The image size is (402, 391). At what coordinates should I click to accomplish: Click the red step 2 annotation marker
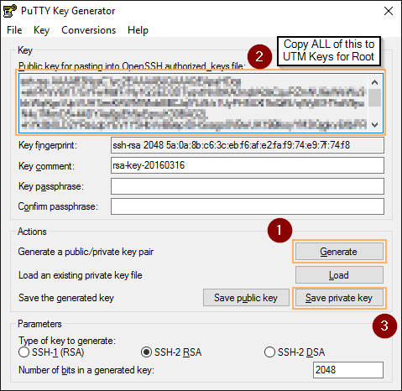pyautogui.click(x=259, y=57)
